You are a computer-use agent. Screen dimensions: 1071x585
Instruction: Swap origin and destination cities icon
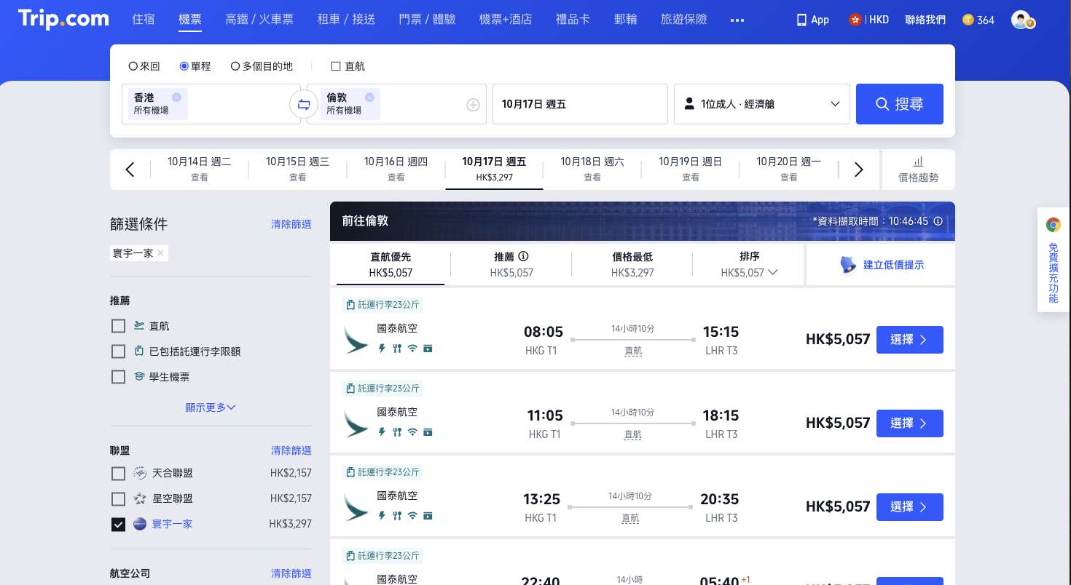click(x=304, y=104)
